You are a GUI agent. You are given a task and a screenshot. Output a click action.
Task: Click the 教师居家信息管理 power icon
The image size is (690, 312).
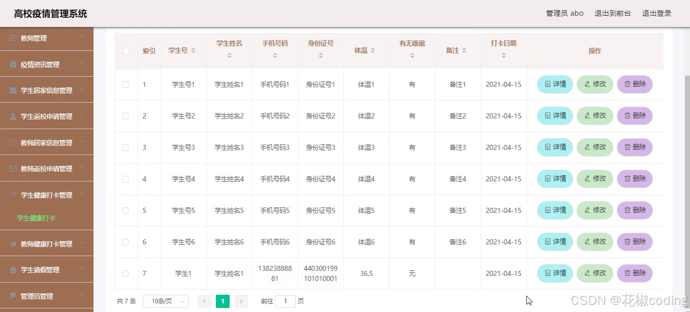[x=13, y=143]
